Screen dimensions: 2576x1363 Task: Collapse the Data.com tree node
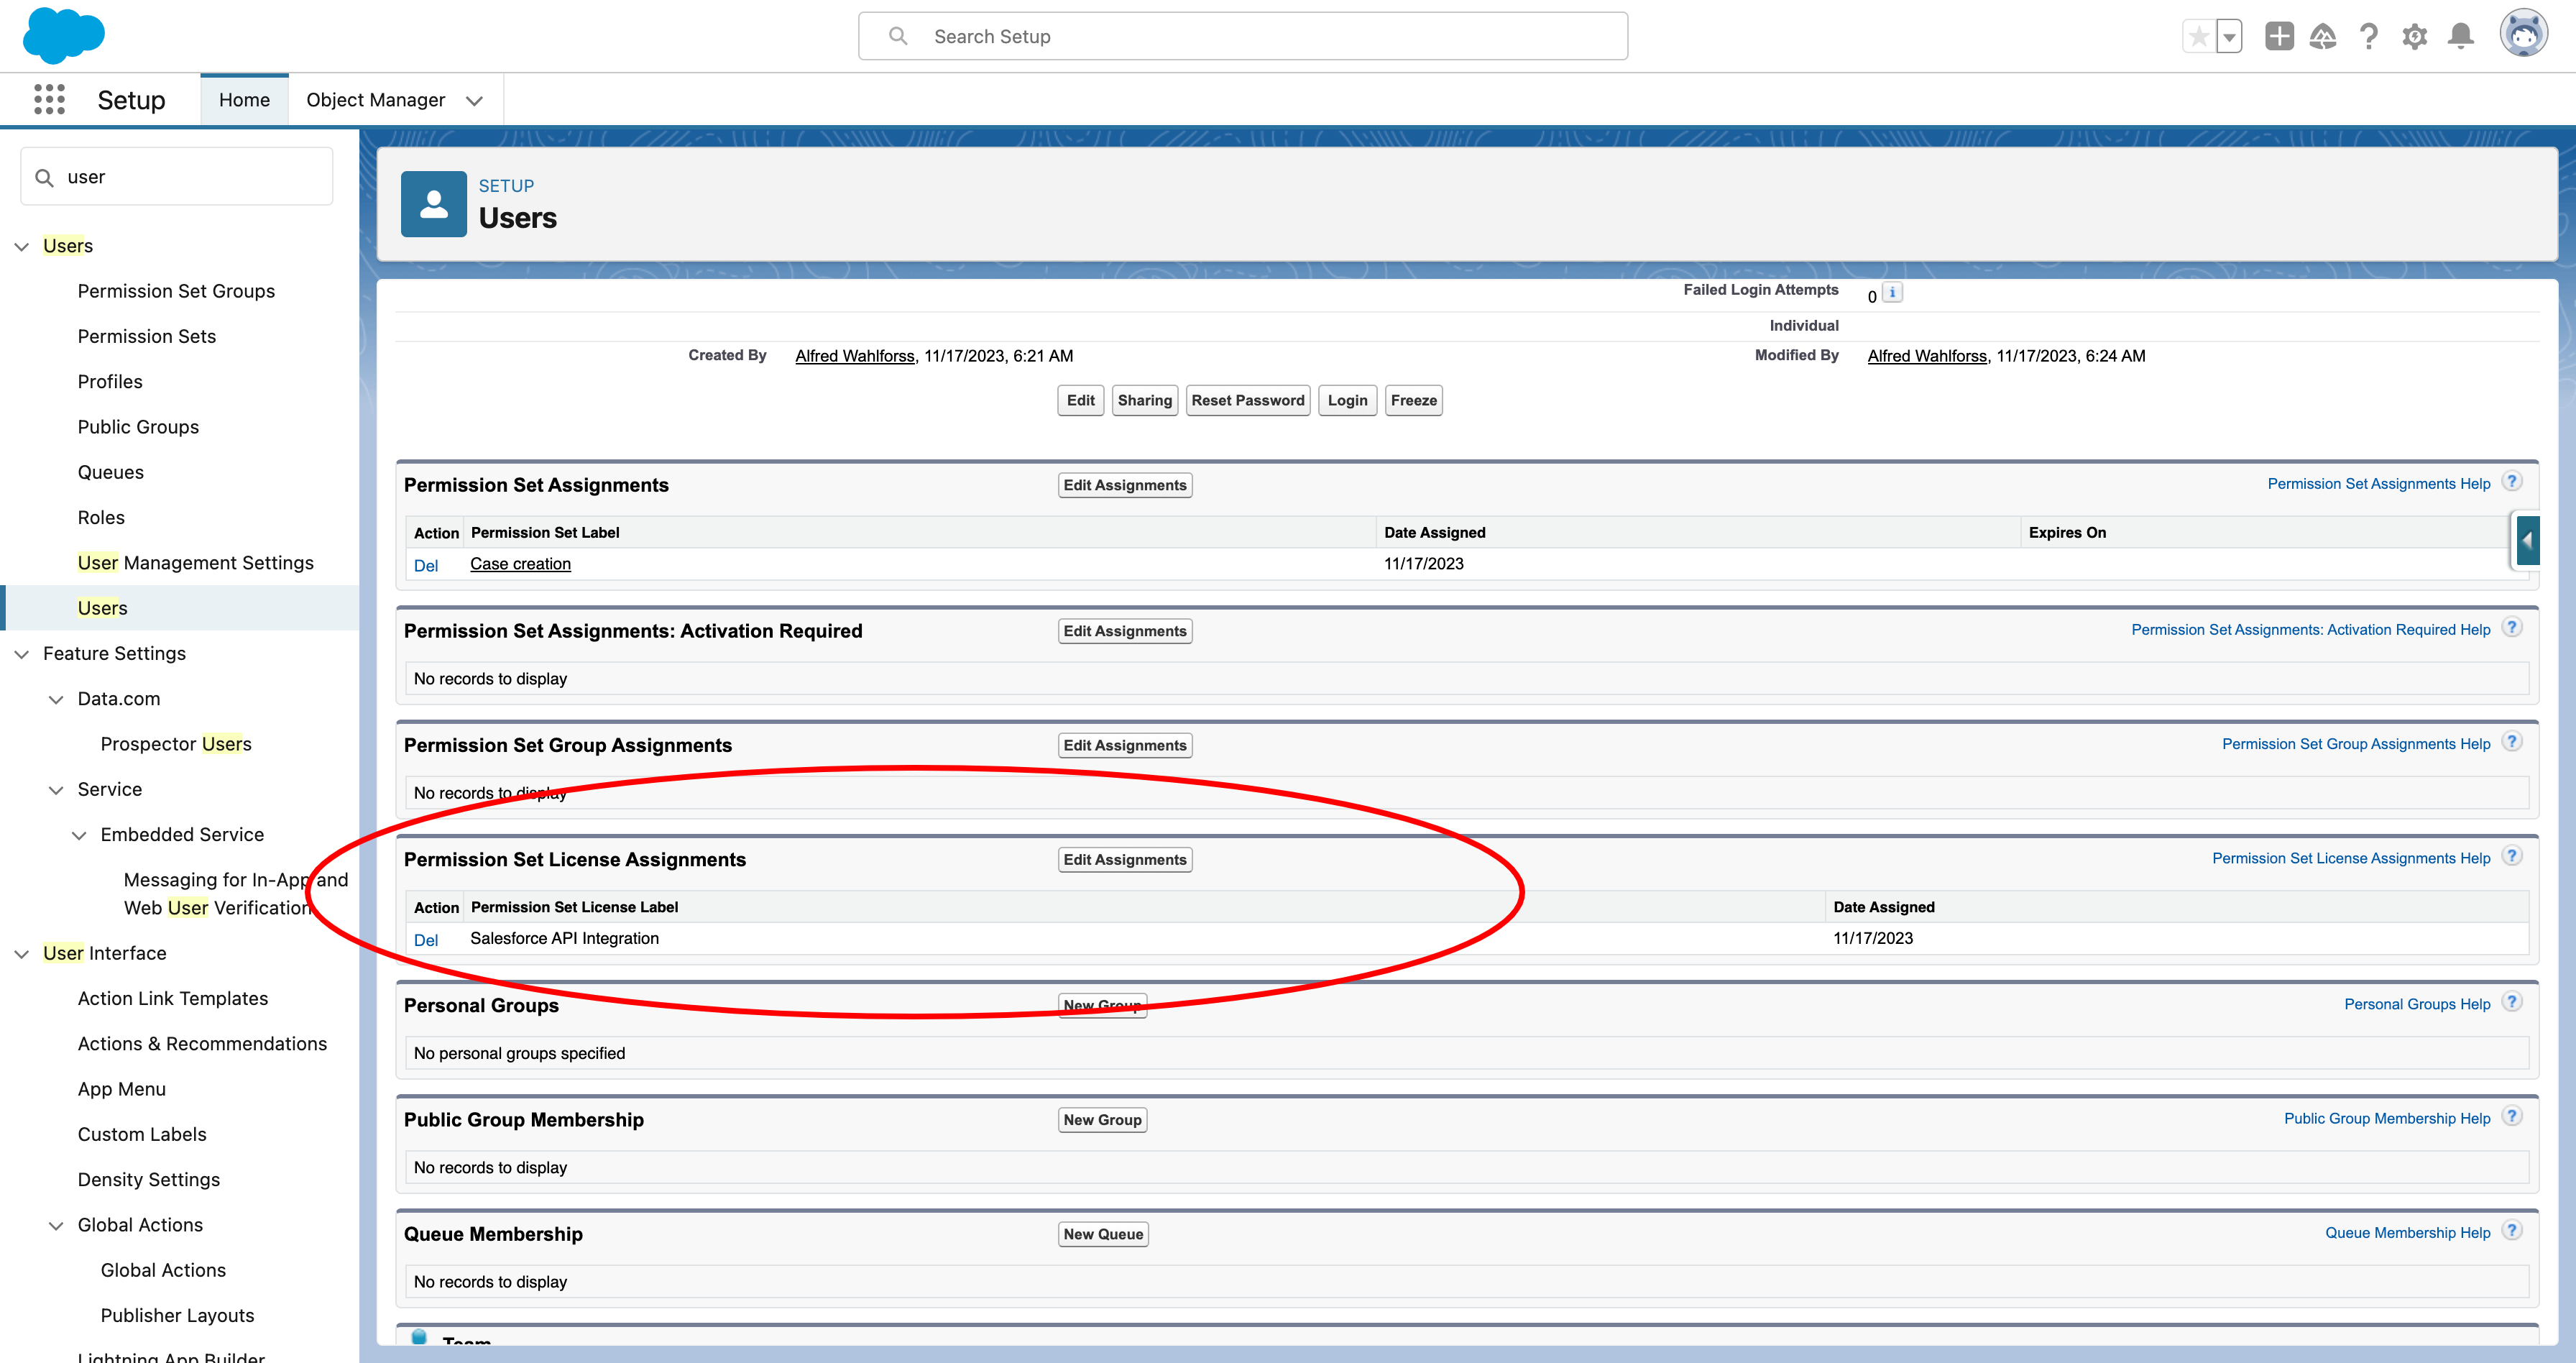[x=56, y=699]
